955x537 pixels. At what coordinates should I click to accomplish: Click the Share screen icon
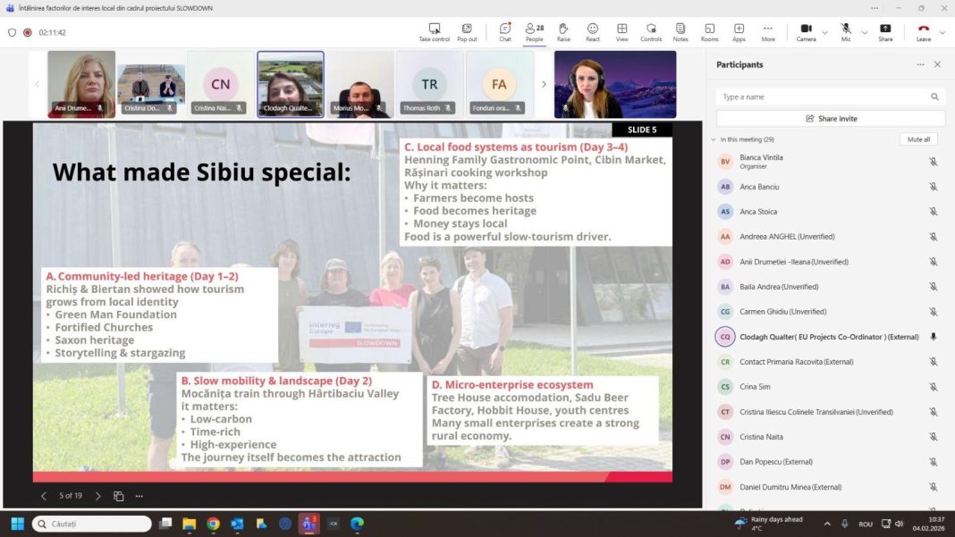[885, 32]
